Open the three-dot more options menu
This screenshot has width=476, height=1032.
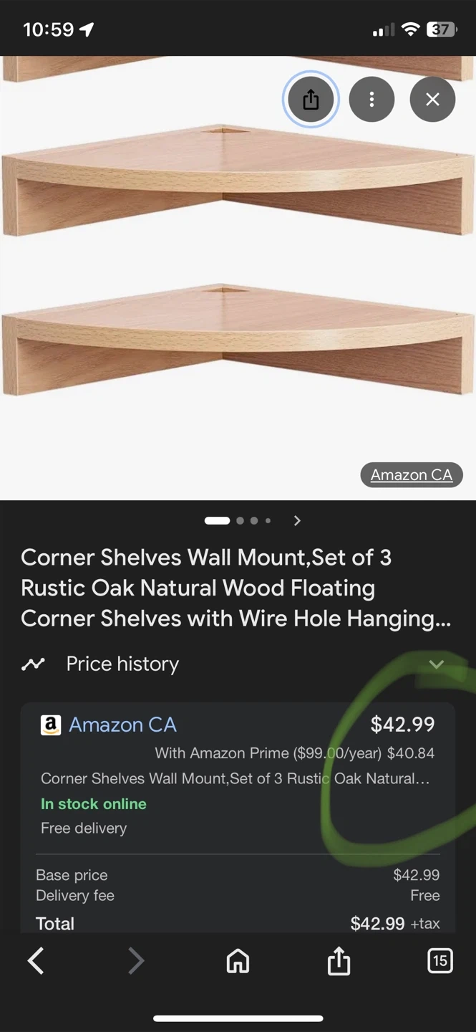click(x=371, y=99)
